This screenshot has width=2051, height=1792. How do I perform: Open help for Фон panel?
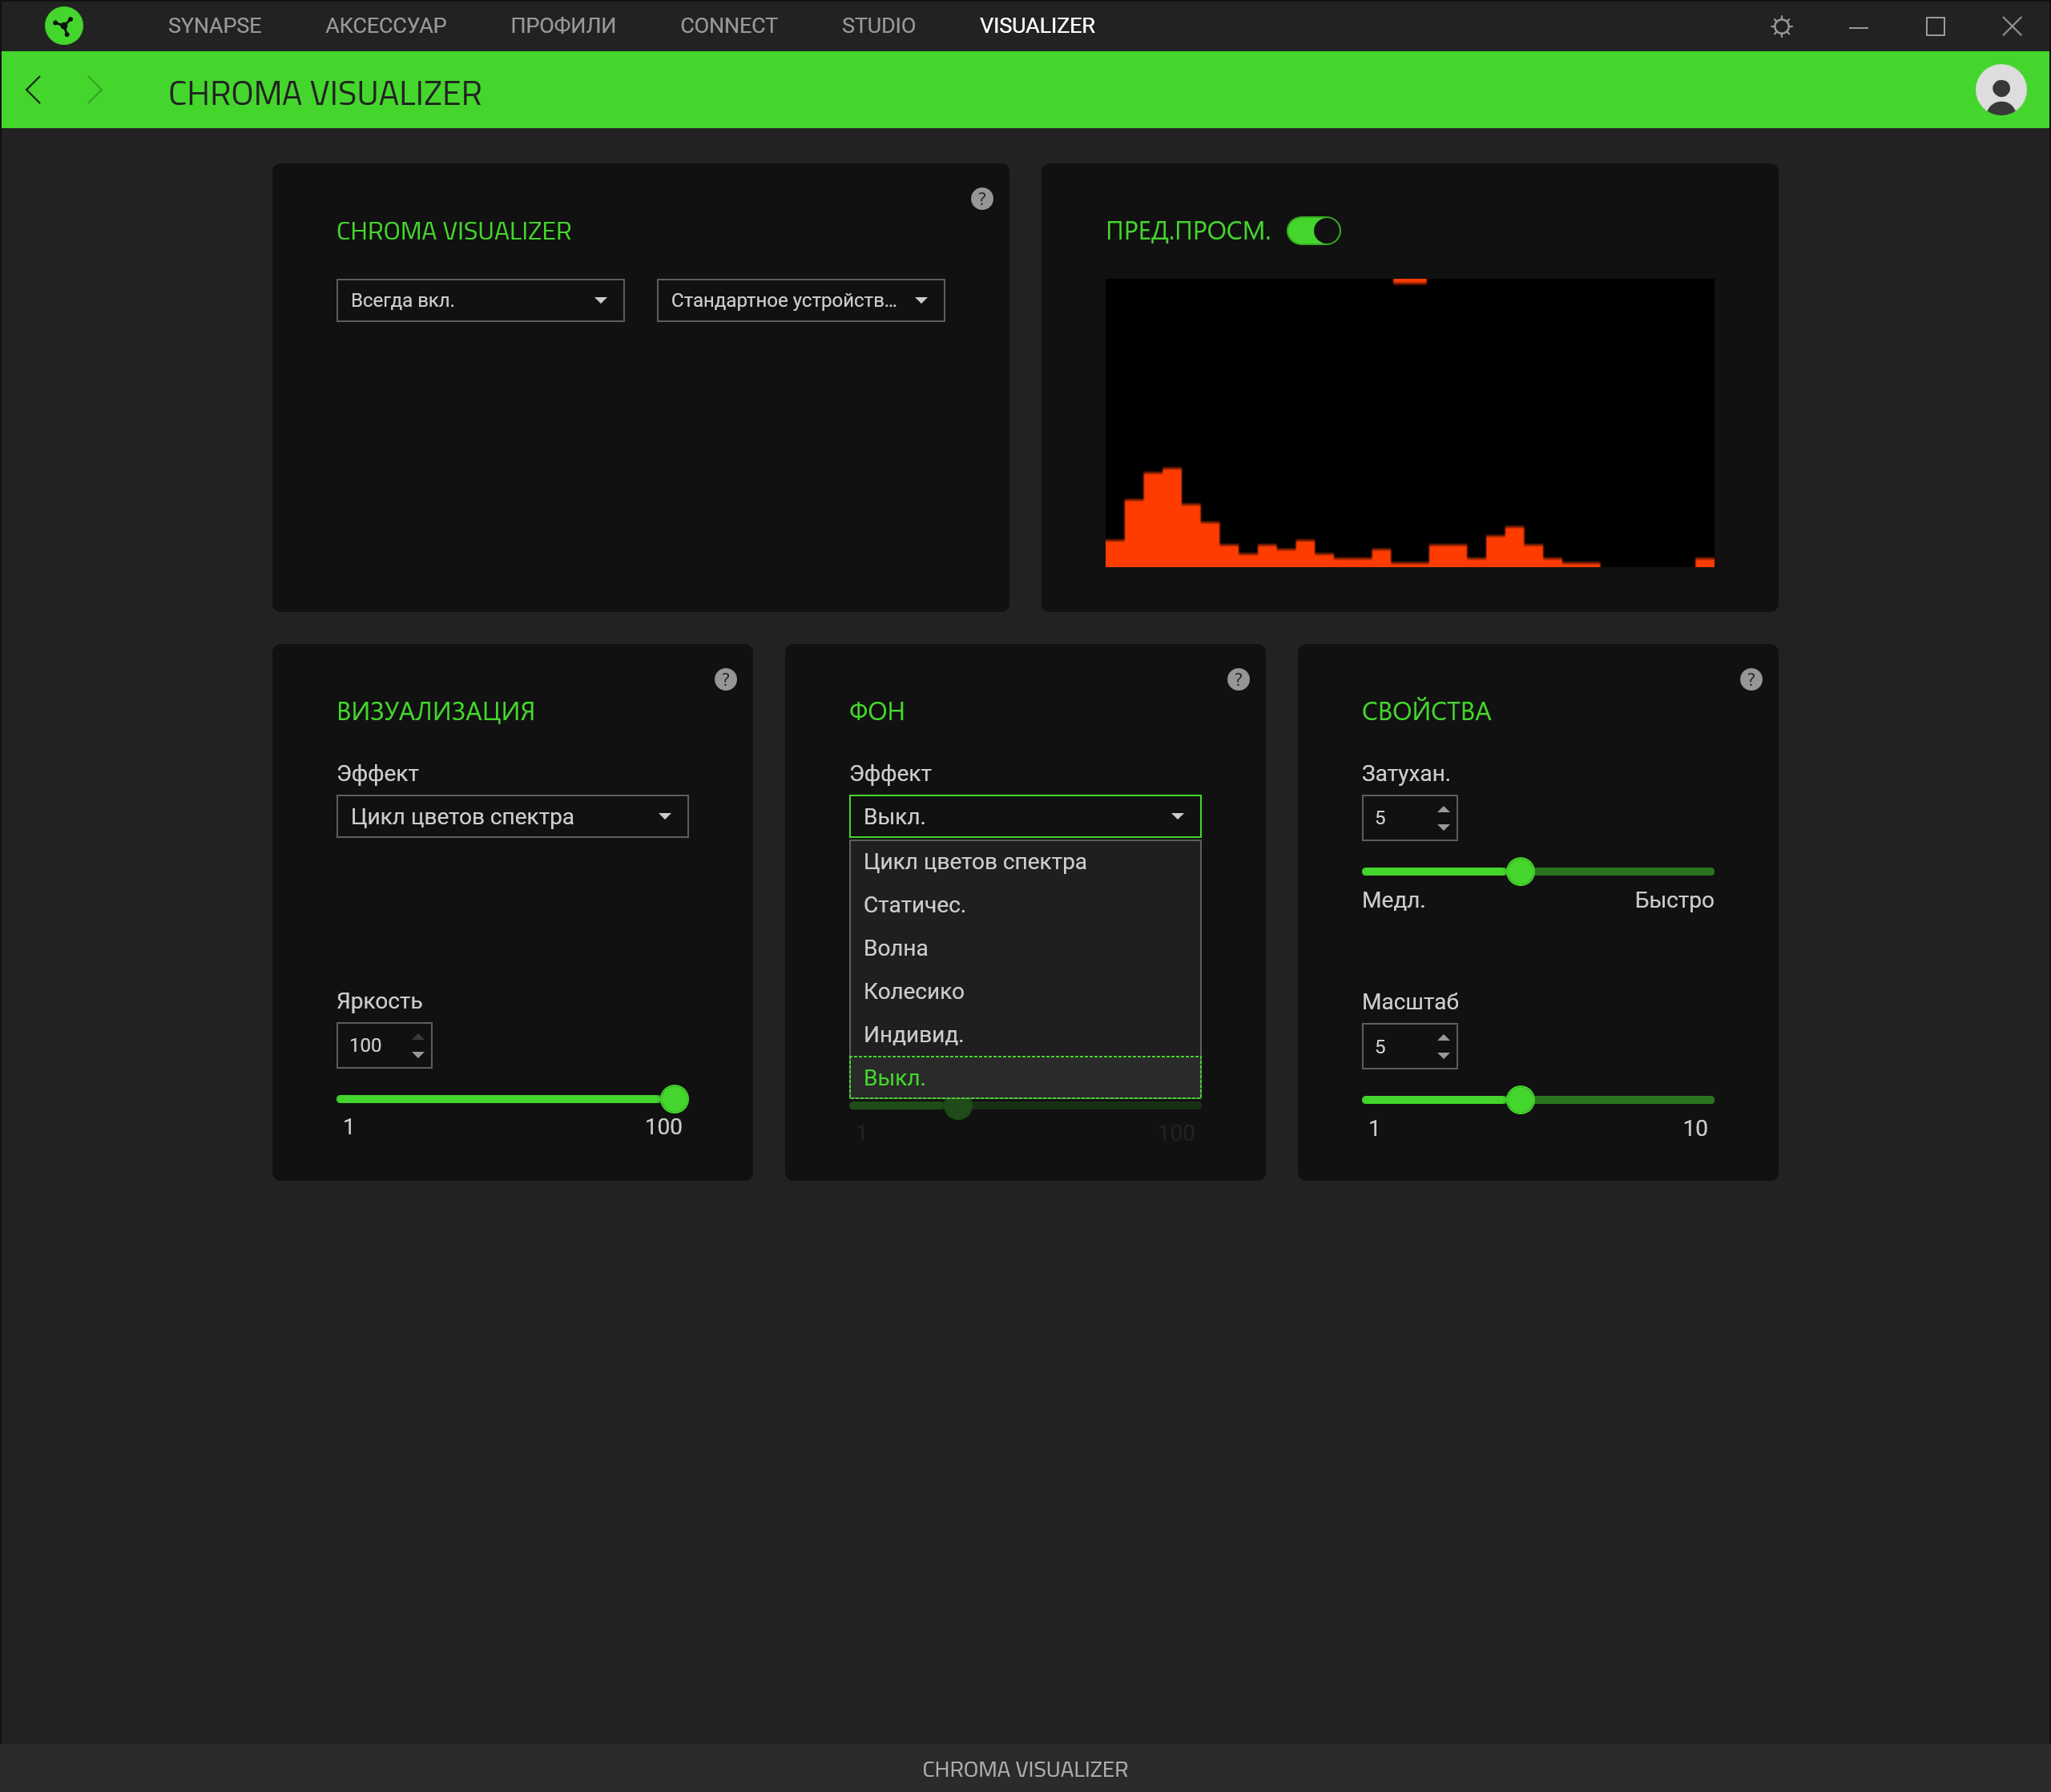1237,680
